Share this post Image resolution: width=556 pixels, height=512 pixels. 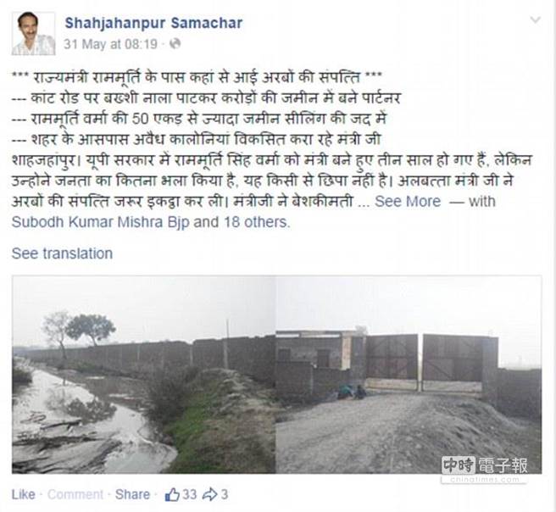click(x=132, y=494)
